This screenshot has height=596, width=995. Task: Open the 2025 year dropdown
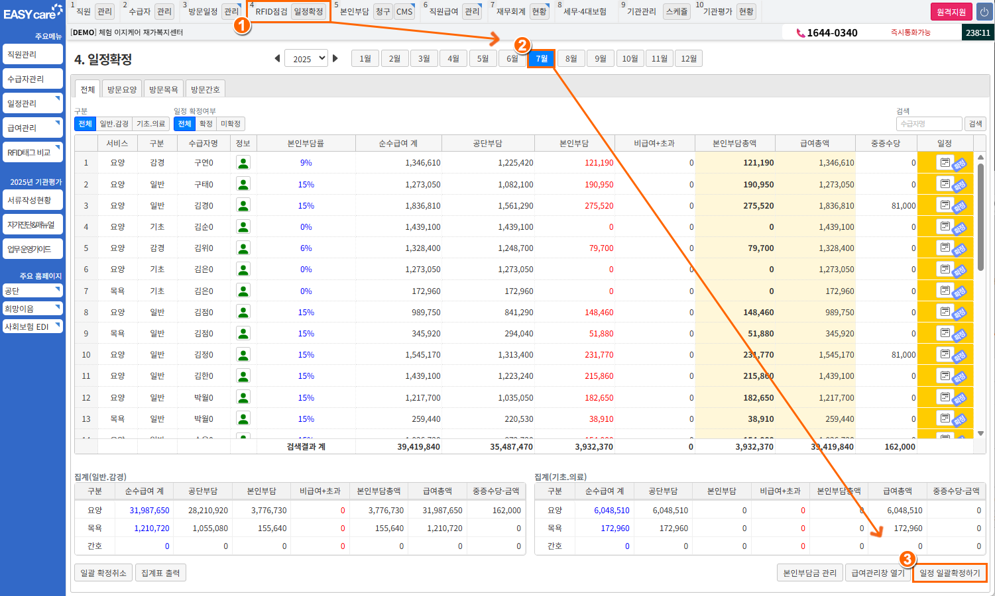[x=306, y=58]
